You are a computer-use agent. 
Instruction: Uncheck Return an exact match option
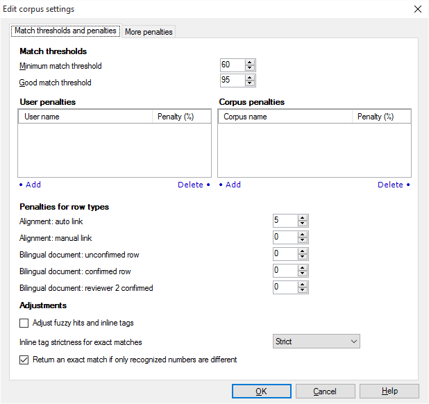click(x=24, y=360)
